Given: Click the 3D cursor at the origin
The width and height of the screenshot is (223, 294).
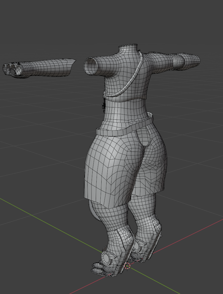Looking at the screenshot, I should [x=127, y=266].
